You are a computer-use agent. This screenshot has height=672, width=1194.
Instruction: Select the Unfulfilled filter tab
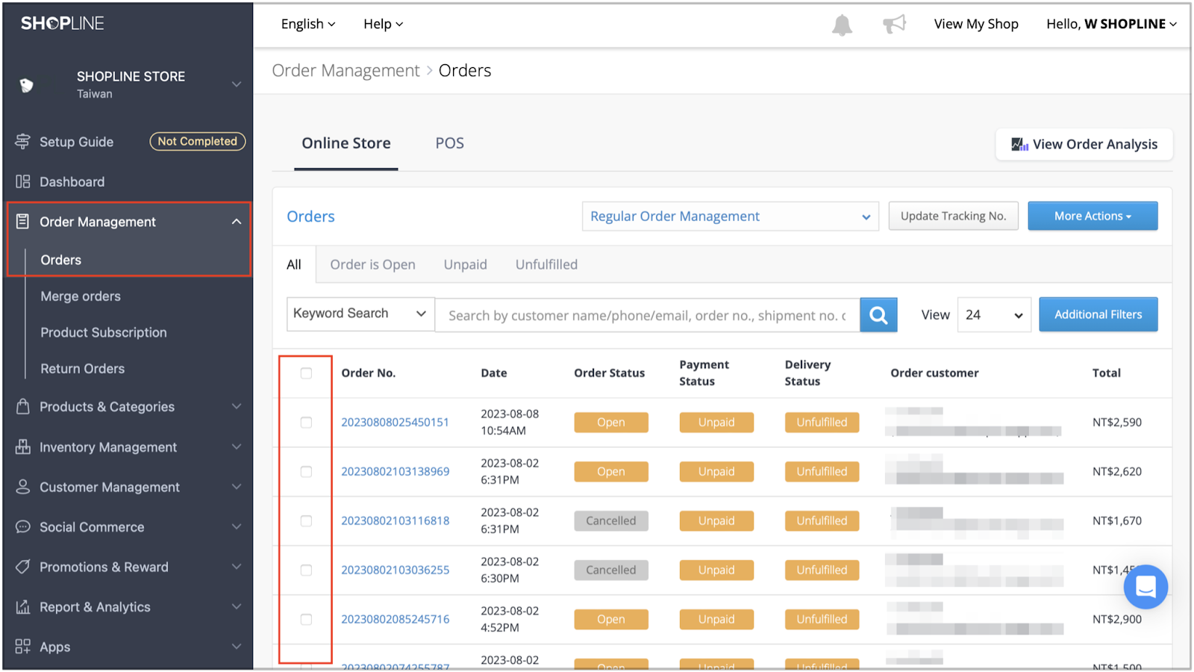[x=546, y=264]
